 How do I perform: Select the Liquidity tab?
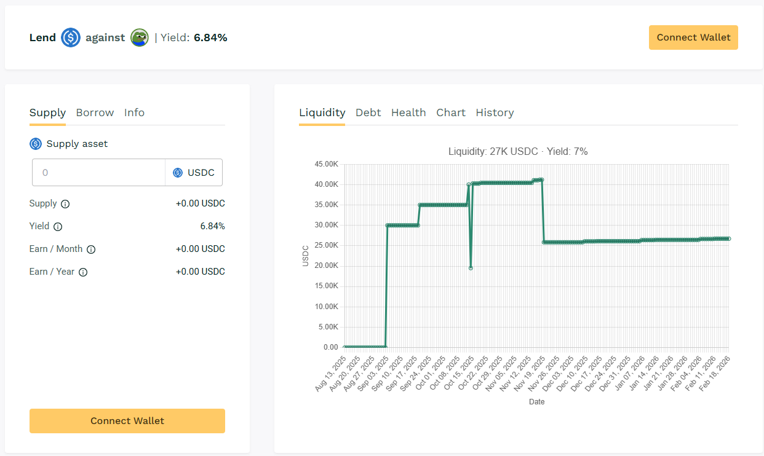pyautogui.click(x=322, y=112)
